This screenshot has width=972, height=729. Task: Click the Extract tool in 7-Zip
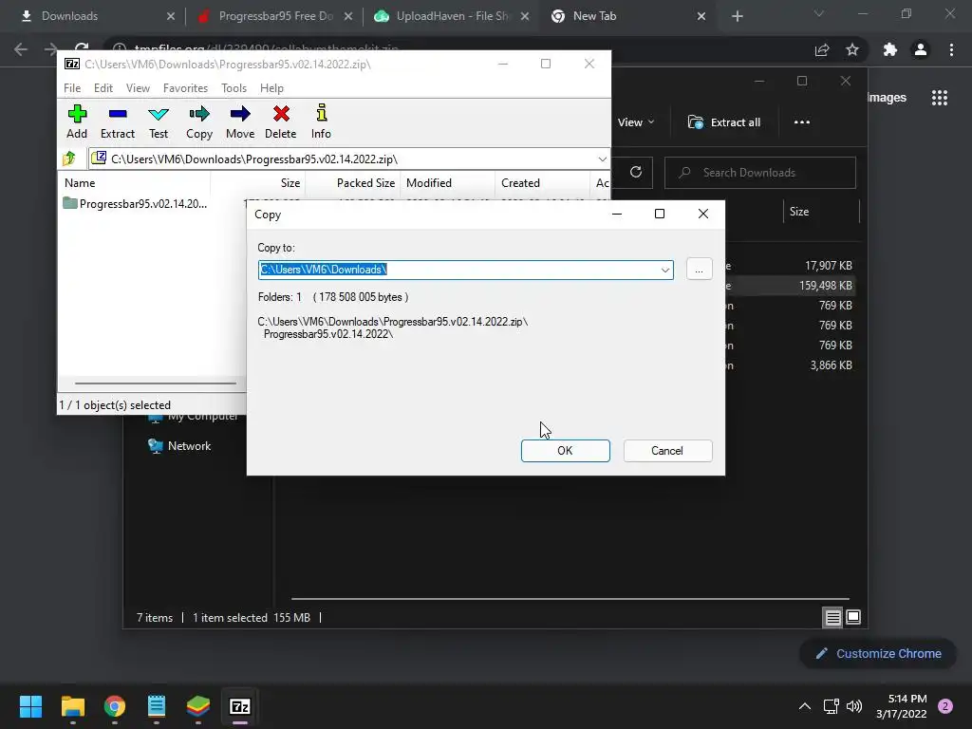(x=118, y=122)
